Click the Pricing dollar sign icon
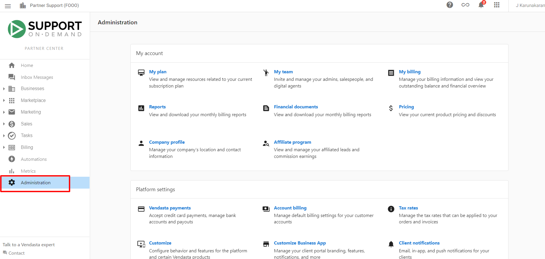The height and width of the screenshot is (259, 545). 391,108
